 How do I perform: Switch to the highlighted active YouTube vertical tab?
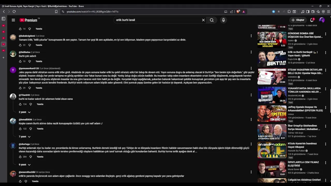(3, 44)
